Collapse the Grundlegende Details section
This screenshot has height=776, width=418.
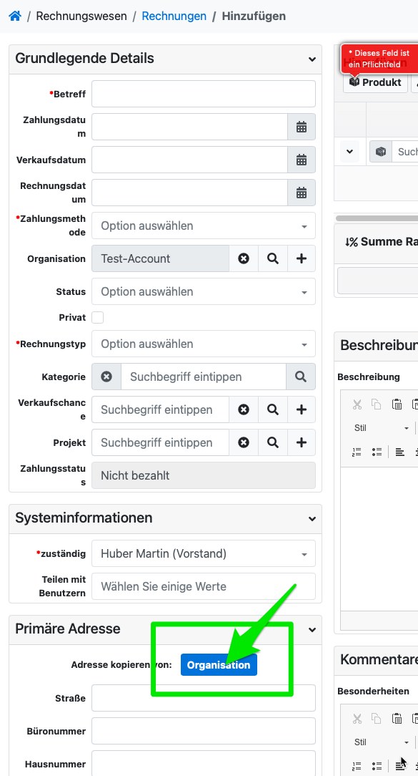(312, 59)
